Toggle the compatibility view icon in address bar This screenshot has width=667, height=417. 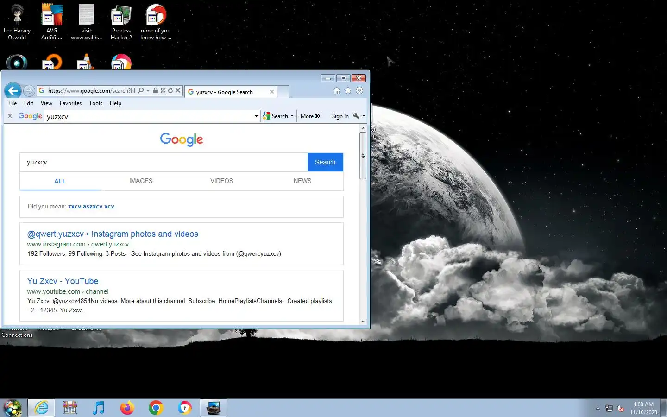click(163, 91)
